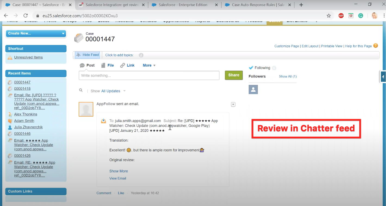Open recent item 00001446
Screen dimensions: 386x206
click(22, 134)
